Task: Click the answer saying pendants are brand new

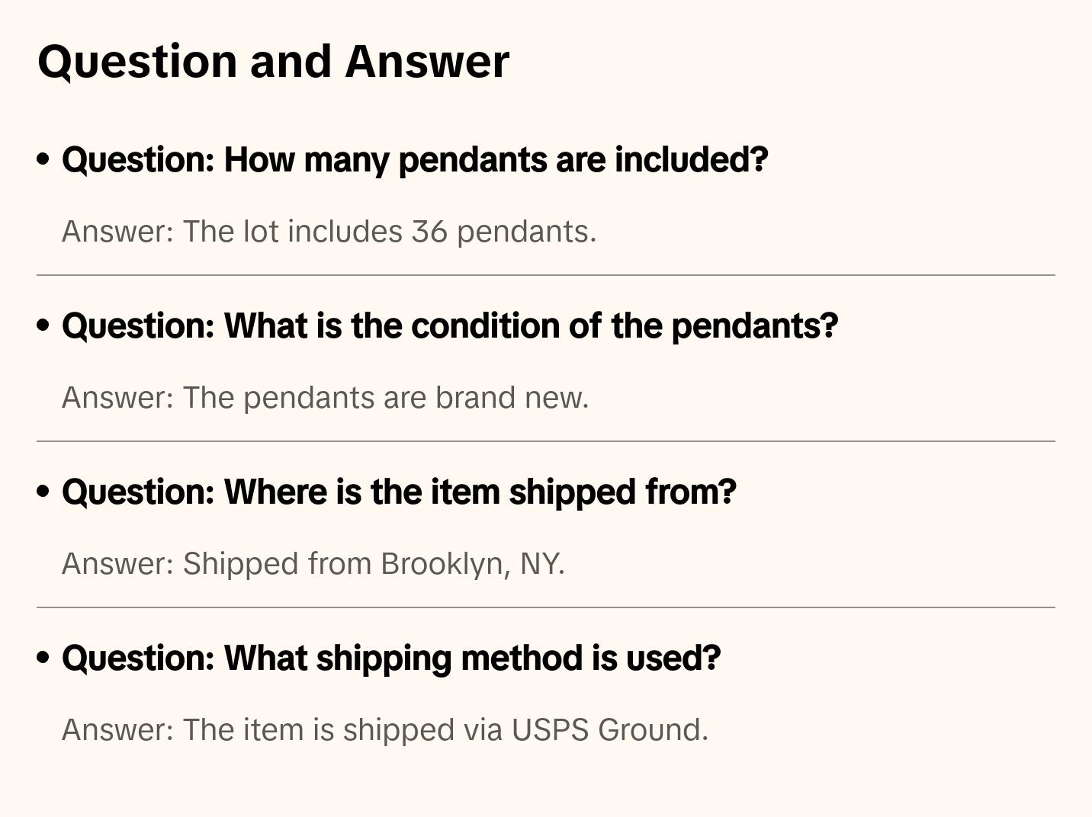Action: [x=325, y=398]
